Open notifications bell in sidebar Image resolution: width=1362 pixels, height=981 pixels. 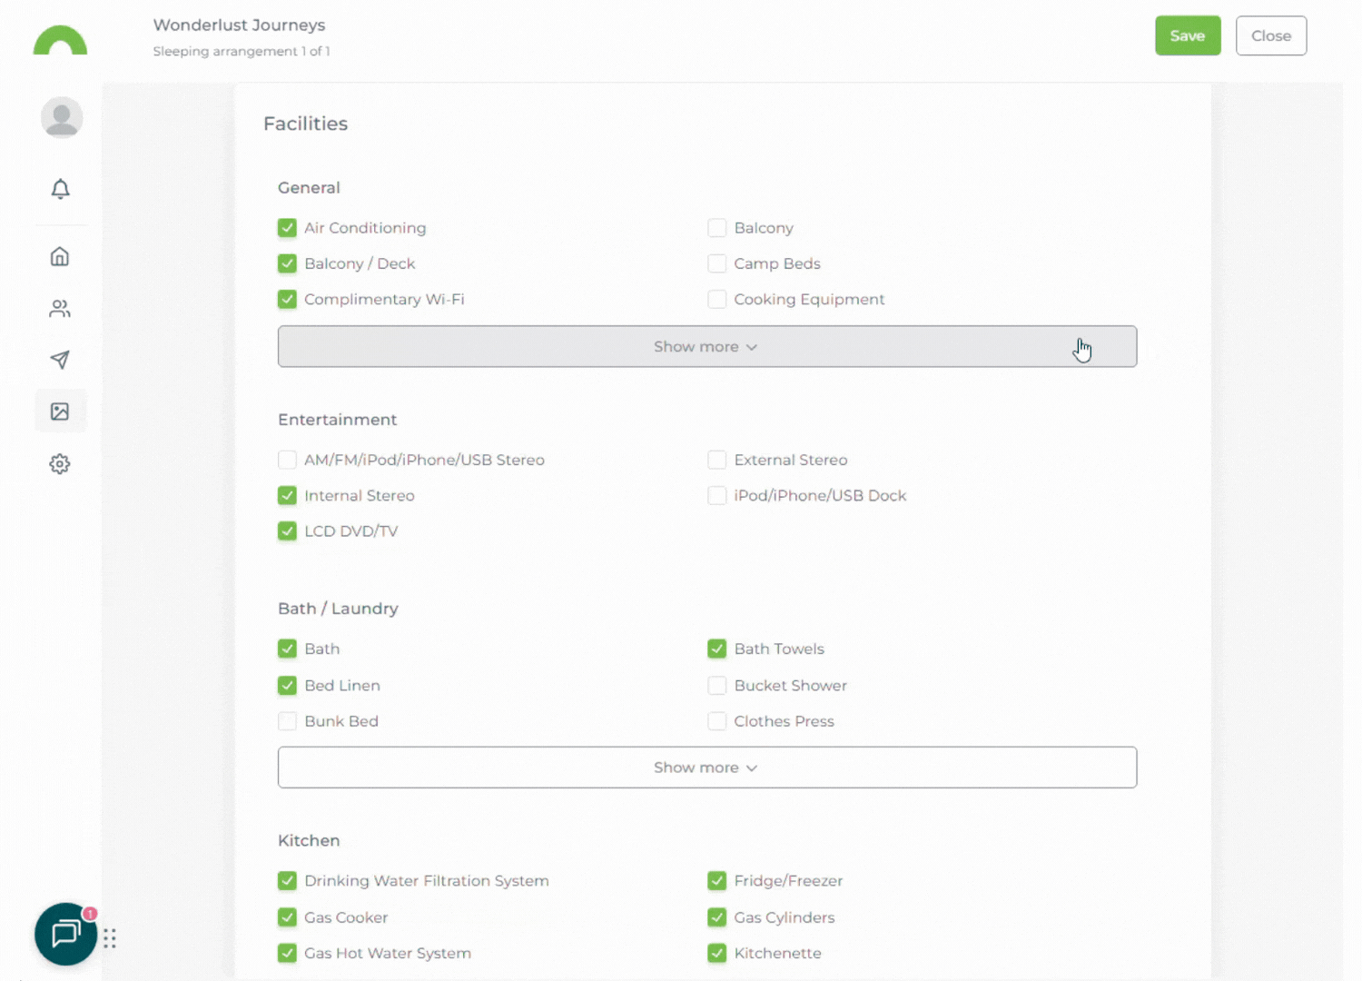tap(60, 189)
